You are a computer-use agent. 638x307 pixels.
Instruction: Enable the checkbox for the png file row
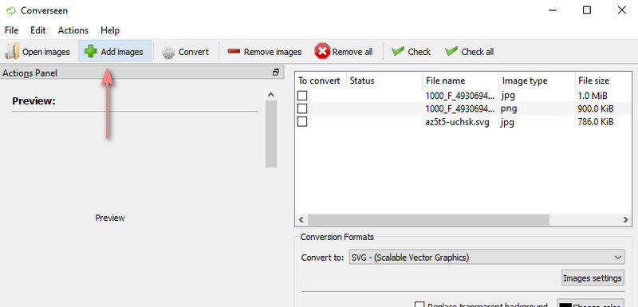tap(302, 109)
